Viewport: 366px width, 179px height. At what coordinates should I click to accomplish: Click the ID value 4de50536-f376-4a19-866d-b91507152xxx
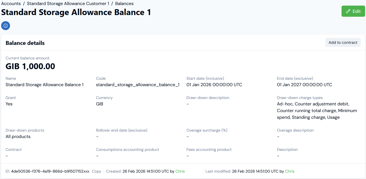(51, 171)
